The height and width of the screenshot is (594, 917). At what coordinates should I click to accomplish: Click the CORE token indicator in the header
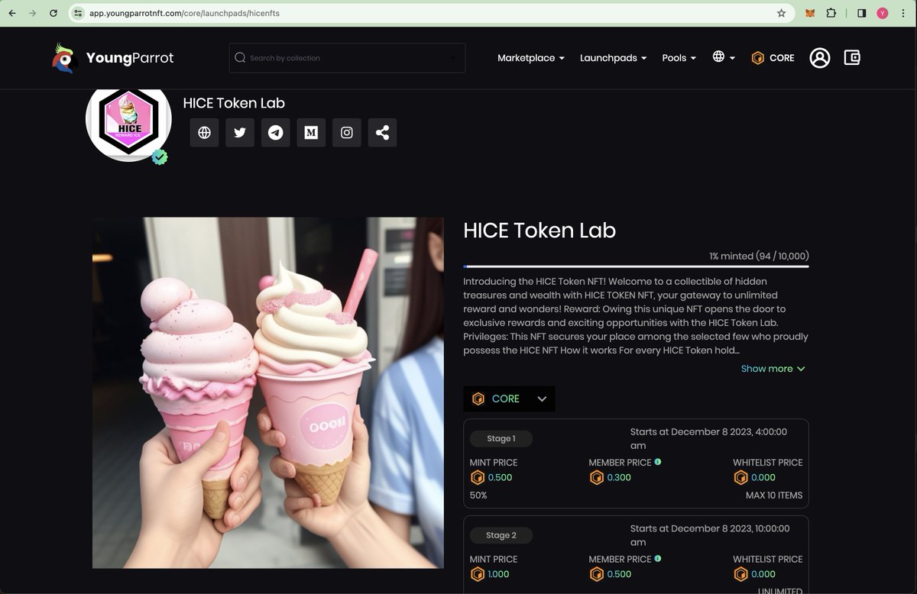tap(772, 57)
